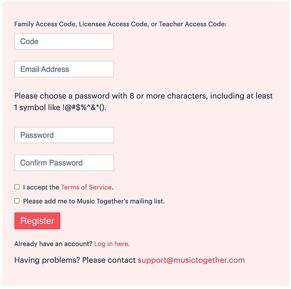
Task: Click the '!@#$%^&*()' symbol example text
Action: click(x=84, y=108)
